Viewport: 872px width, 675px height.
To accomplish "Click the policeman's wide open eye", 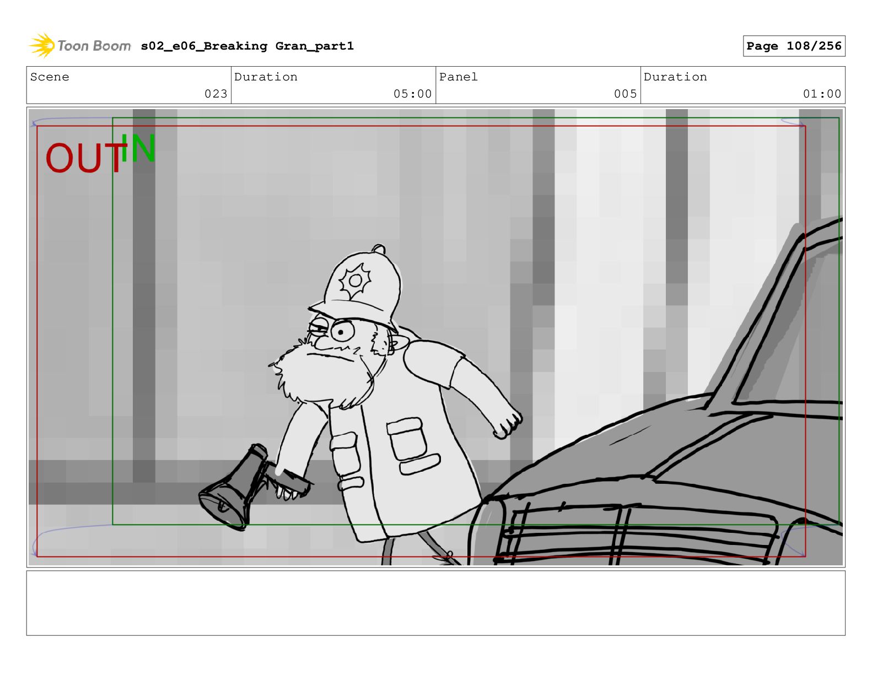I will click(x=342, y=331).
